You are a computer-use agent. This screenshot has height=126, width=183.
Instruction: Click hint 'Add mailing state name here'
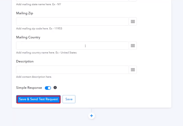[x=34, y=4]
